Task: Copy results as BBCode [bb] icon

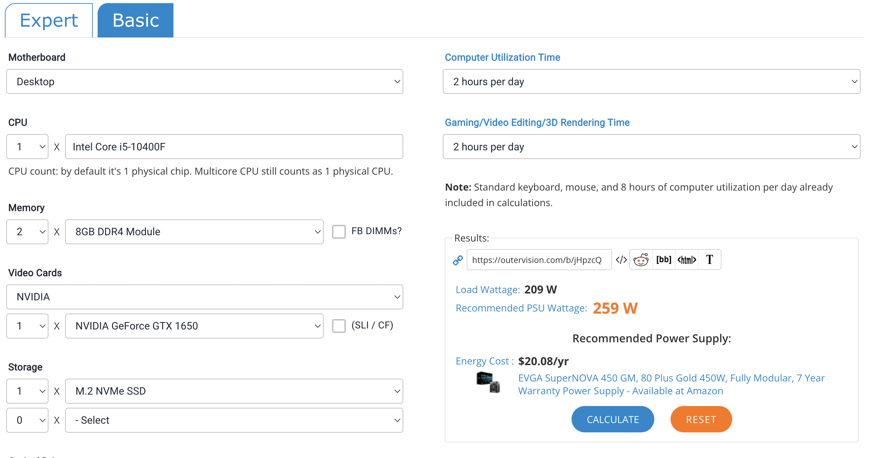Action: (x=664, y=260)
